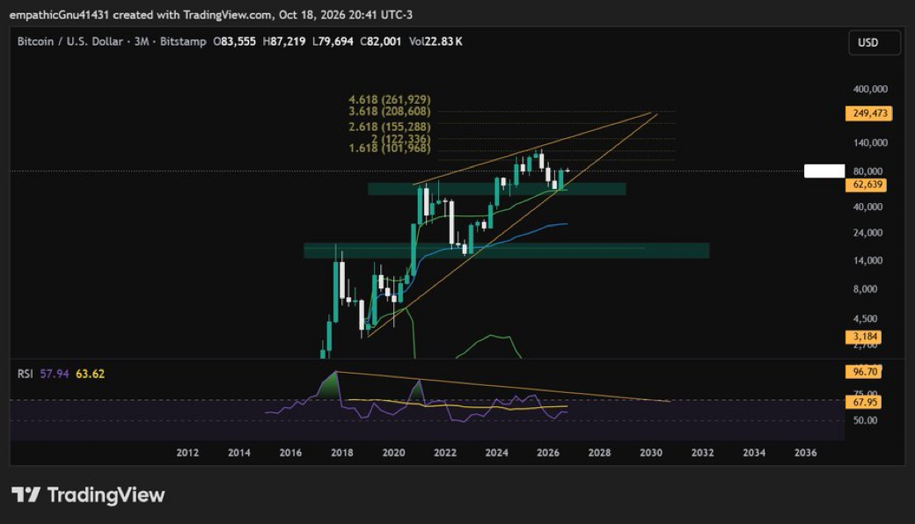Click the 40,000 price scale label
The image size is (915, 524).
tap(867, 207)
